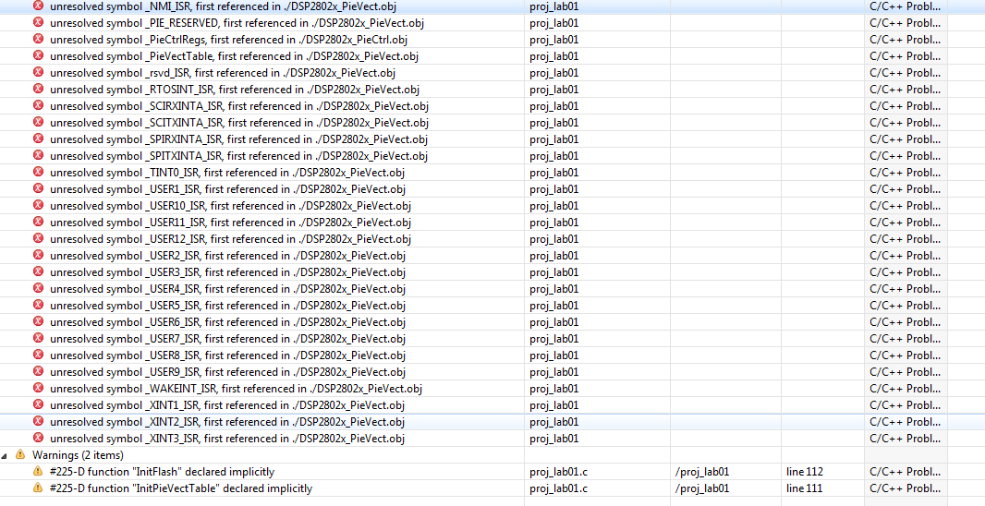Click the Warnings (2 items) group label
Image resolution: width=985 pixels, height=506 pixels.
(78, 455)
